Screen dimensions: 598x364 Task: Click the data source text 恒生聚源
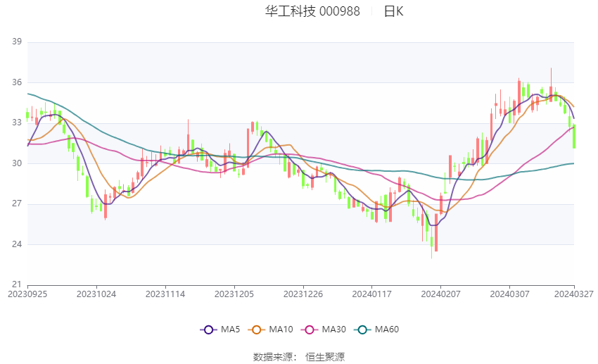coord(325,357)
